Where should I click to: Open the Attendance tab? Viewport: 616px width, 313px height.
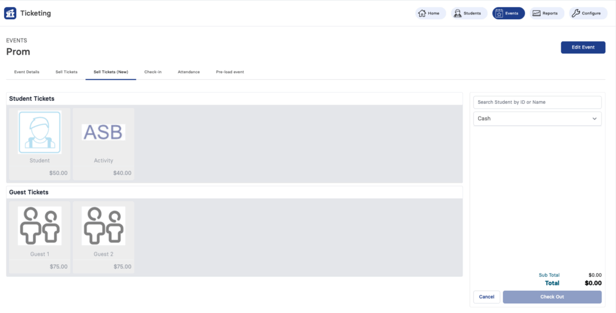tap(188, 72)
